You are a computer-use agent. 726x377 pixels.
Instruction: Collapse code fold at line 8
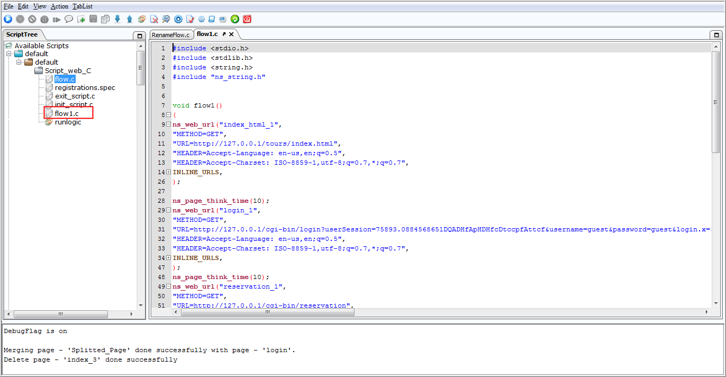point(168,115)
